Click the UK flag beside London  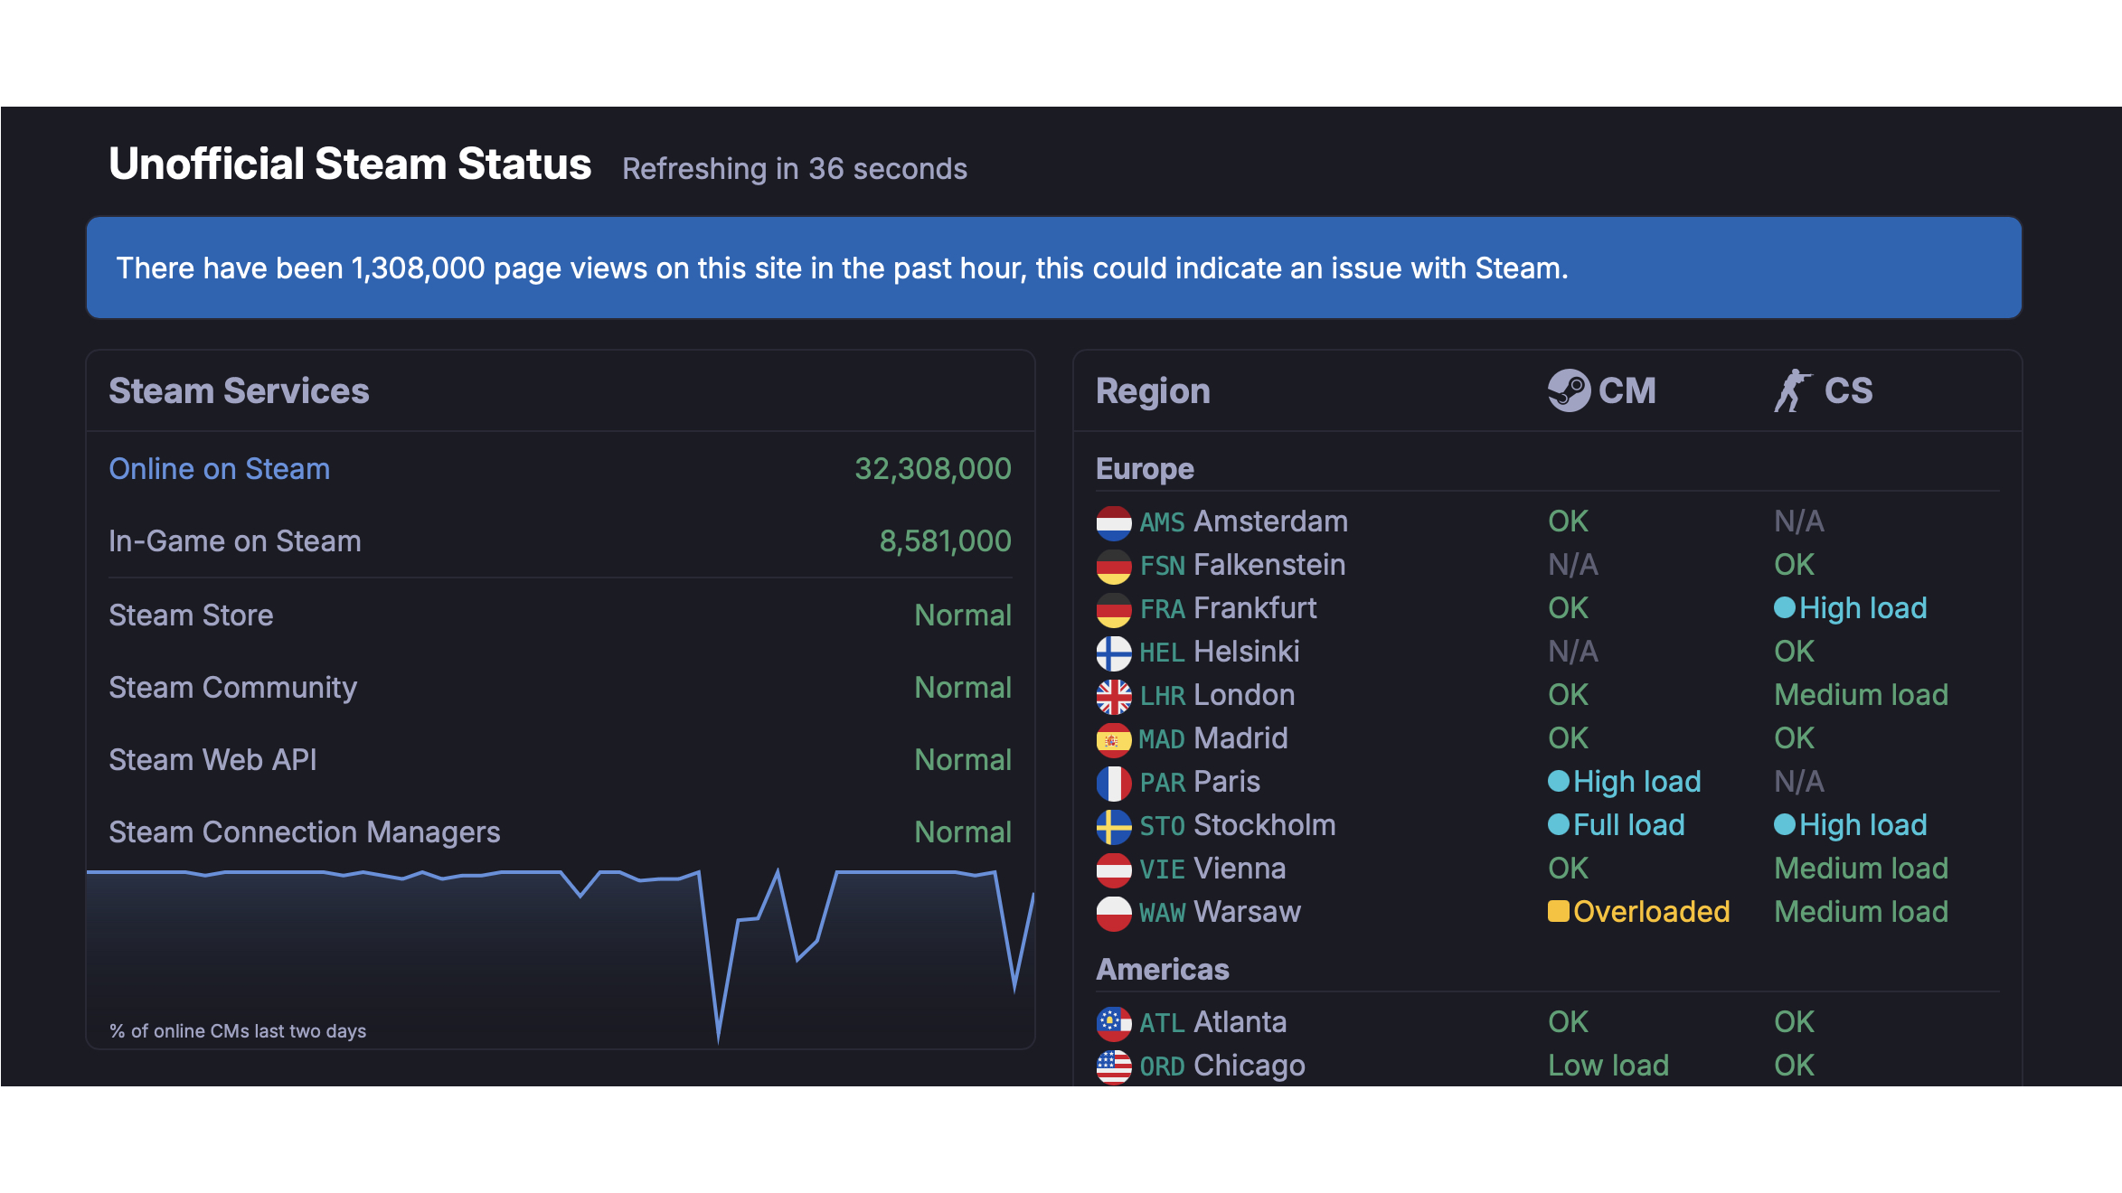tap(1113, 696)
